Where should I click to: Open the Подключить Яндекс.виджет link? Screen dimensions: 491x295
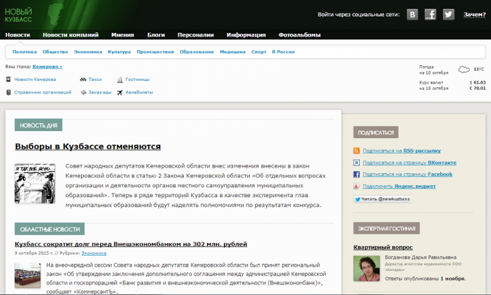coord(399,186)
